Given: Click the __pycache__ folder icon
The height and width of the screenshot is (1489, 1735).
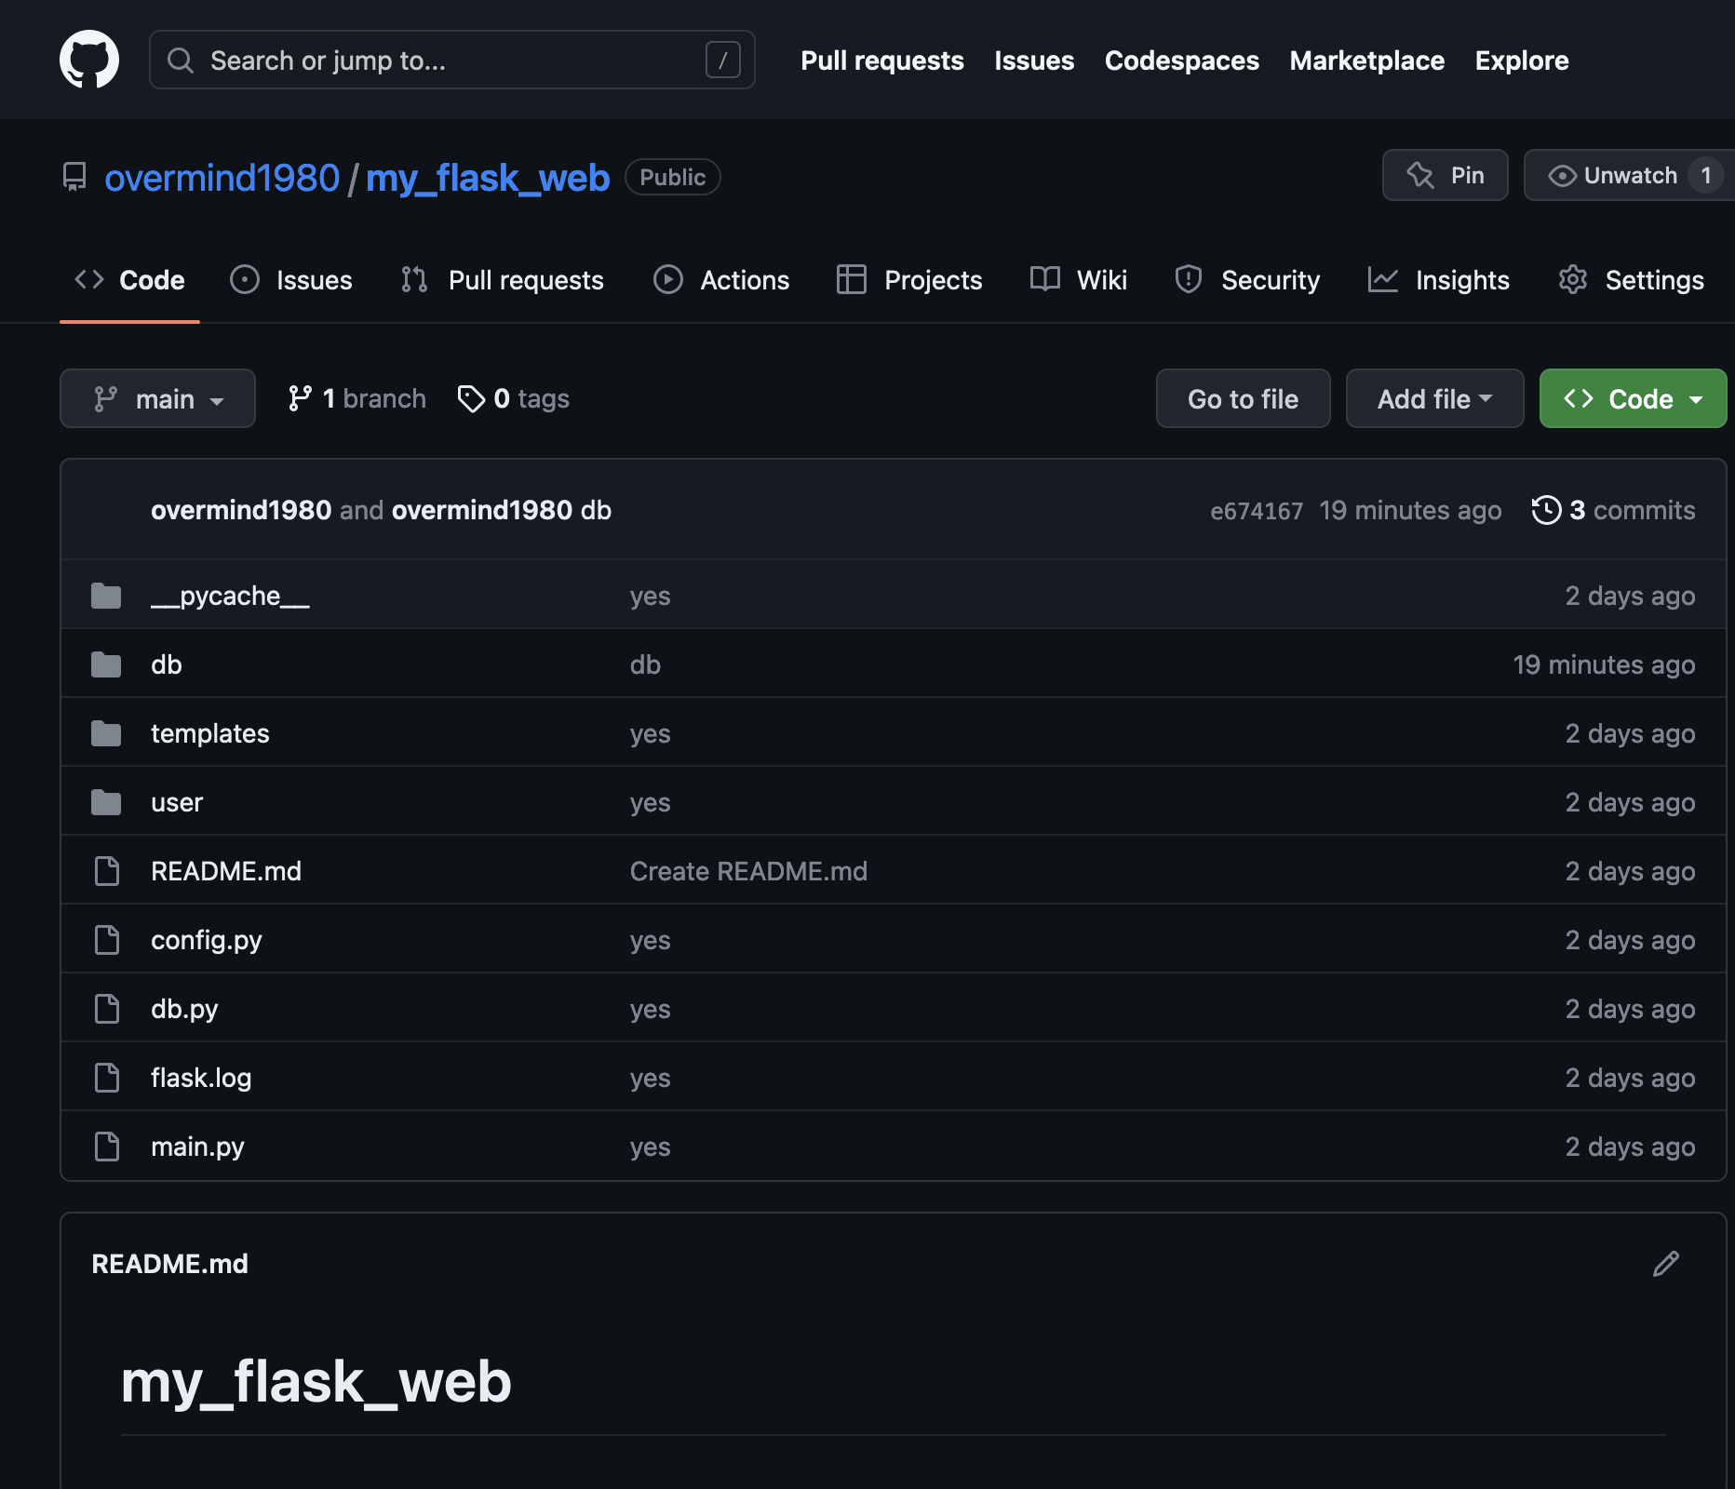Looking at the screenshot, I should (x=106, y=596).
